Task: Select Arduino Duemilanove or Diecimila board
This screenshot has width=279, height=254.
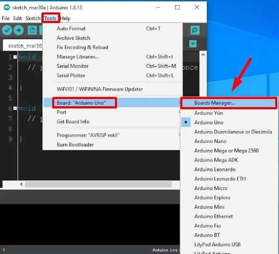Action: [229, 132]
